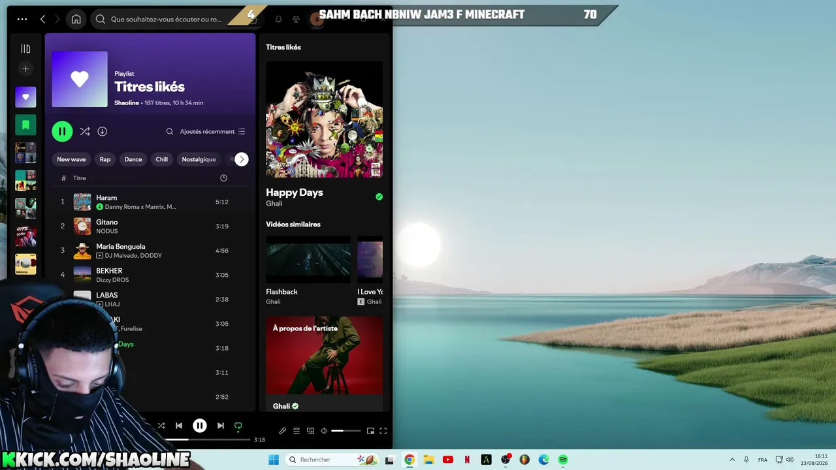Collapse the Spotify library sidebar icon
Viewport: 836px width, 470px height.
pyautogui.click(x=25, y=49)
